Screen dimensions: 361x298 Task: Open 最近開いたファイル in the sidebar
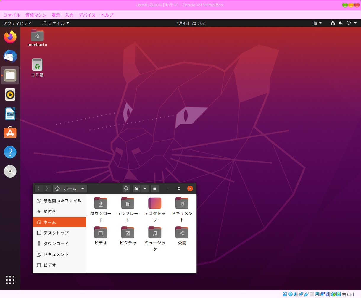pyautogui.click(x=59, y=201)
